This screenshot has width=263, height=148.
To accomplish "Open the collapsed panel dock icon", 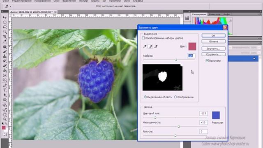I will tap(187, 18).
